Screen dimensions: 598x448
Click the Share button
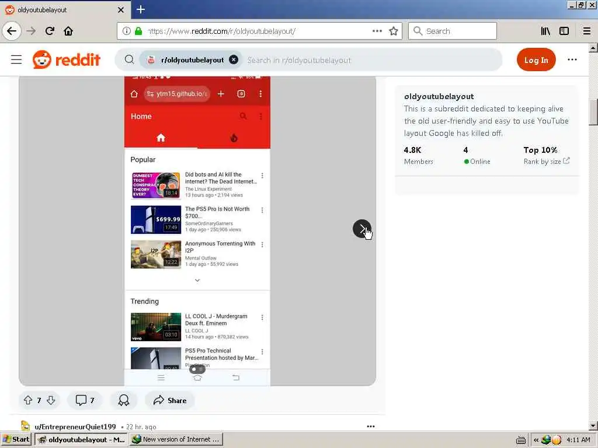click(x=170, y=400)
